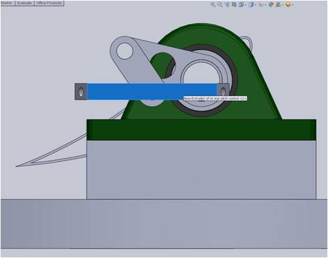Switch to the Sketch tab
The image size is (328, 258).
click(x=7, y=3)
